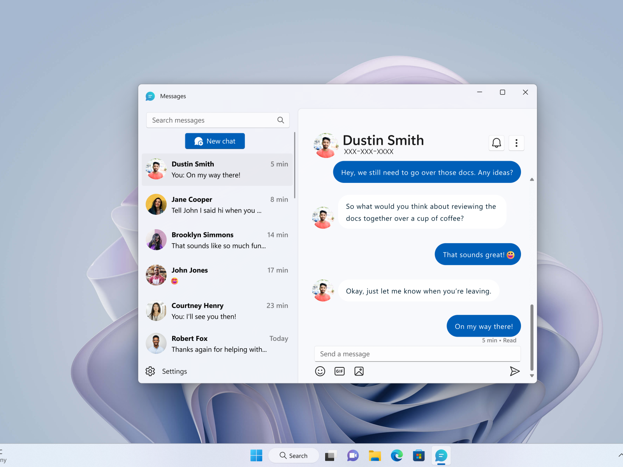Attach an image to the message
The height and width of the screenshot is (467, 623).
coord(359,371)
